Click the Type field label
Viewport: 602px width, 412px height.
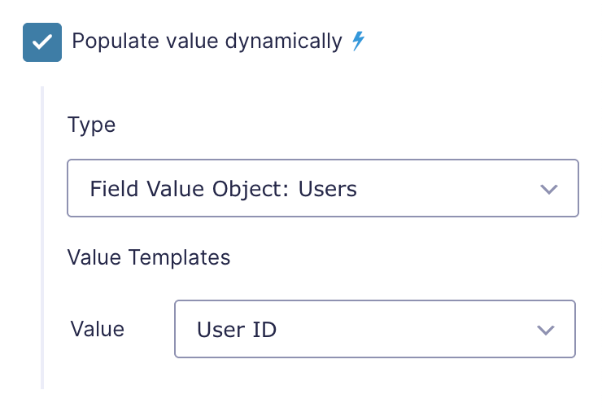pos(91,125)
